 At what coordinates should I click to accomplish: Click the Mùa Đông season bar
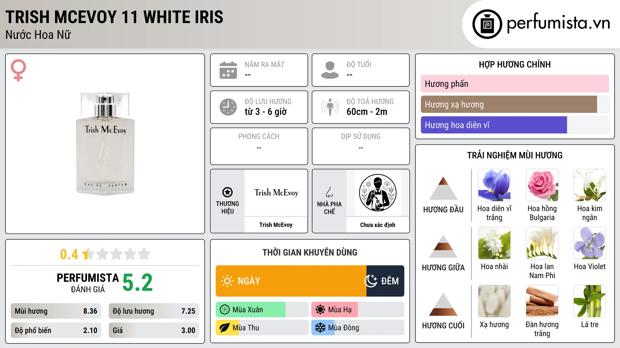pyautogui.click(x=358, y=328)
